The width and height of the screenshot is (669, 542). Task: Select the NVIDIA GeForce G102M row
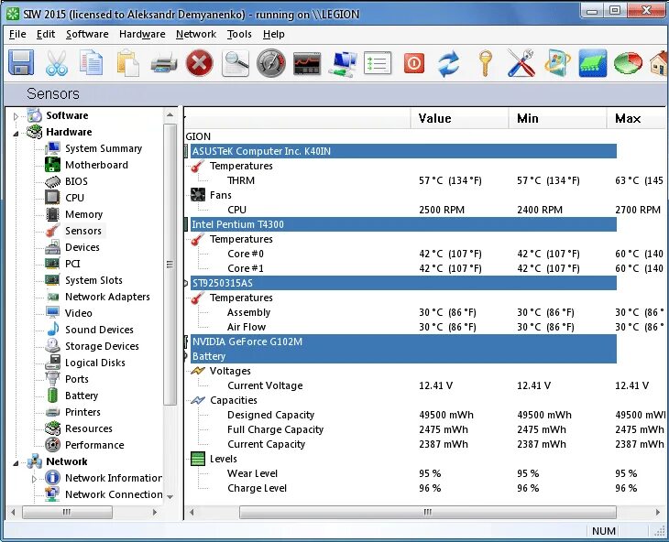coord(403,341)
